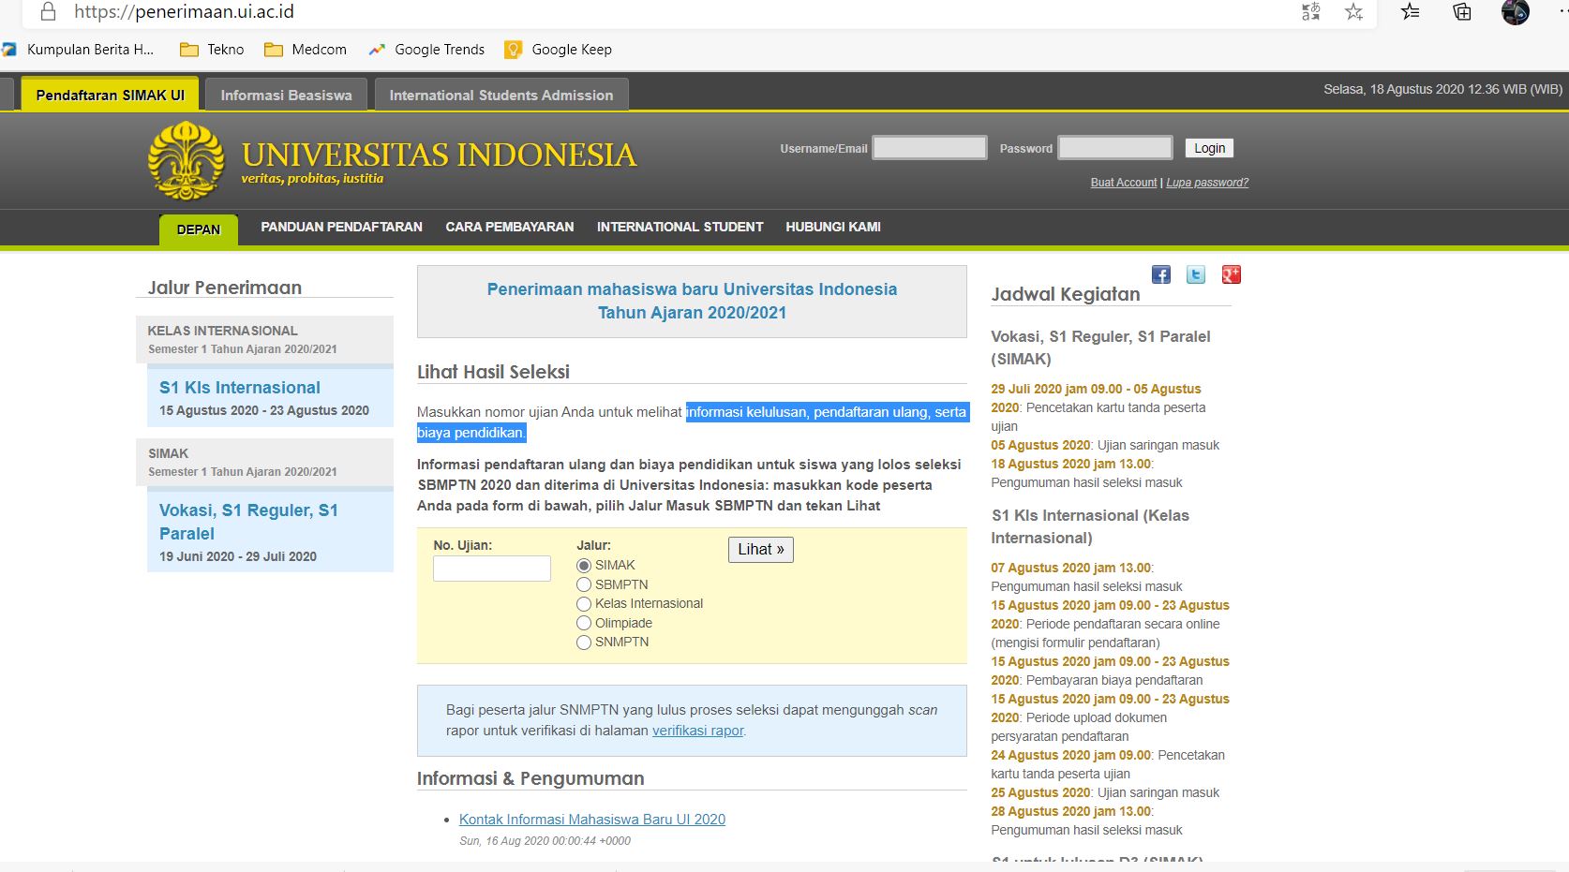Click the 'Informasi & Pengumuman' heading
Viewport: 1569px width, 872px height.
[530, 778]
